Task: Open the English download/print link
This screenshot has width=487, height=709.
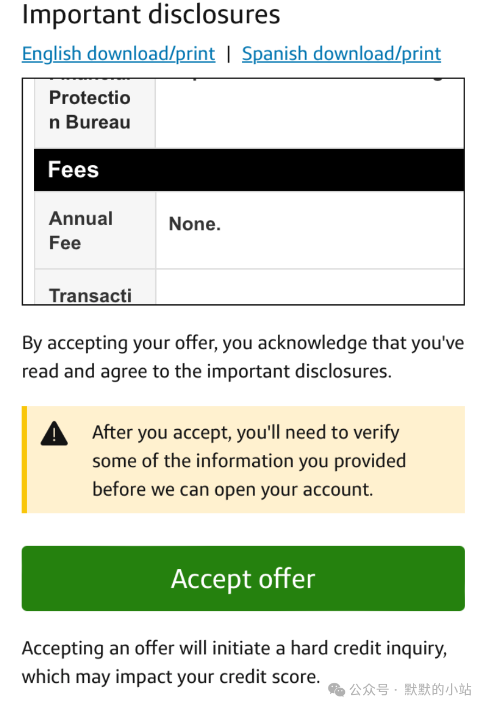Action: (118, 53)
